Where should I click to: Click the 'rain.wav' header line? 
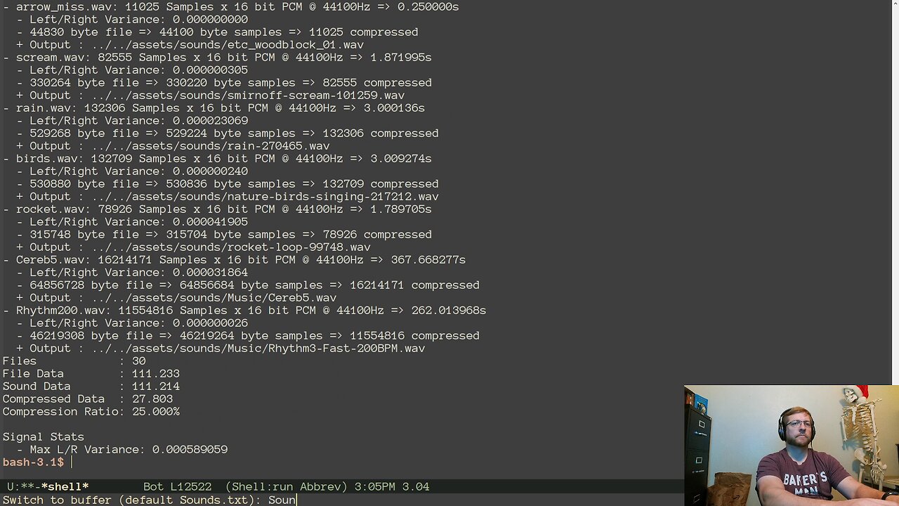tap(214, 108)
